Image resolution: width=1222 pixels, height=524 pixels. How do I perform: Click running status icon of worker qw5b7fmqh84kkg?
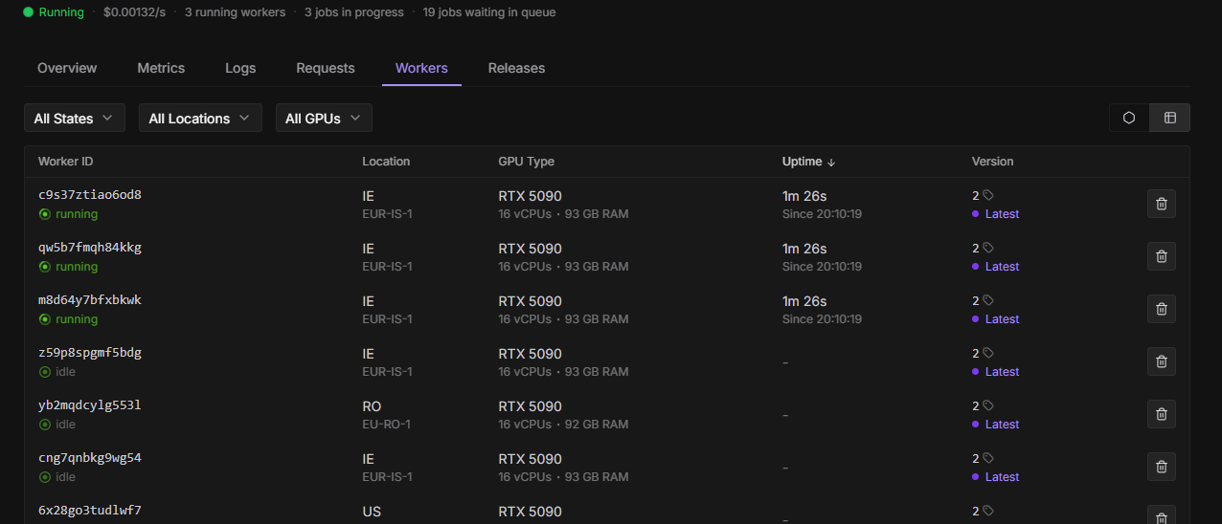point(44,267)
